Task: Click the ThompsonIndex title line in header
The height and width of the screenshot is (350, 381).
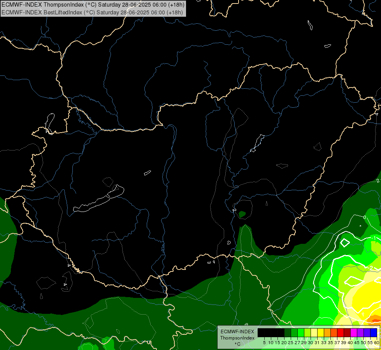Action: point(93,4)
